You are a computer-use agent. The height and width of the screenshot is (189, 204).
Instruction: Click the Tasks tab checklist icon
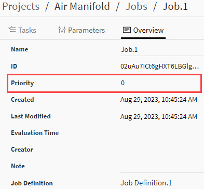click(12, 30)
